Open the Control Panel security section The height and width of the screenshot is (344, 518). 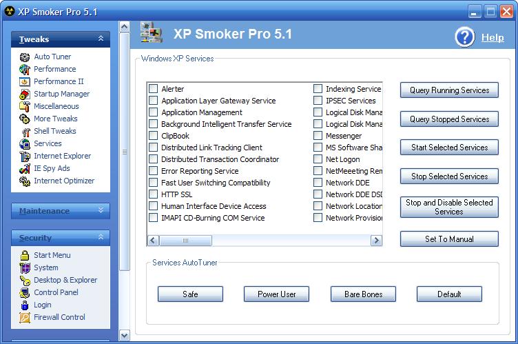pos(56,292)
